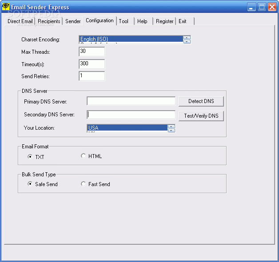Select USA in Your Location list
Screen dimensions: 279x262
127,128
